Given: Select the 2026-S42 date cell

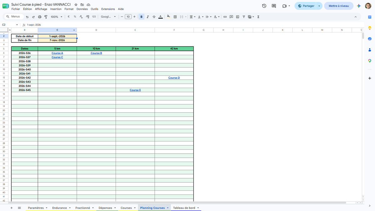Looking at the screenshot, I should pos(24,78).
